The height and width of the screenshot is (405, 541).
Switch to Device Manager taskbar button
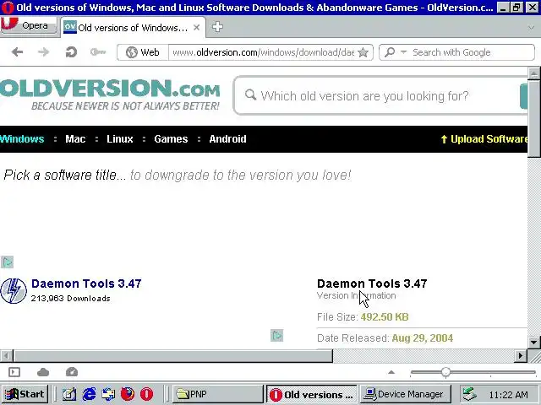(405, 394)
